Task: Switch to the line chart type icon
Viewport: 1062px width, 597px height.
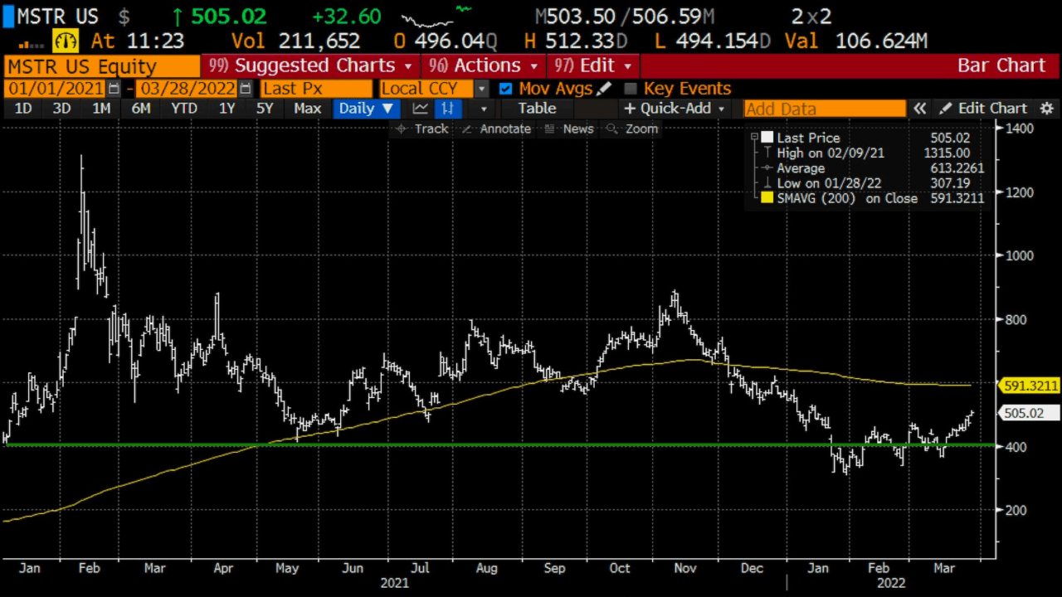Action: coord(421,109)
